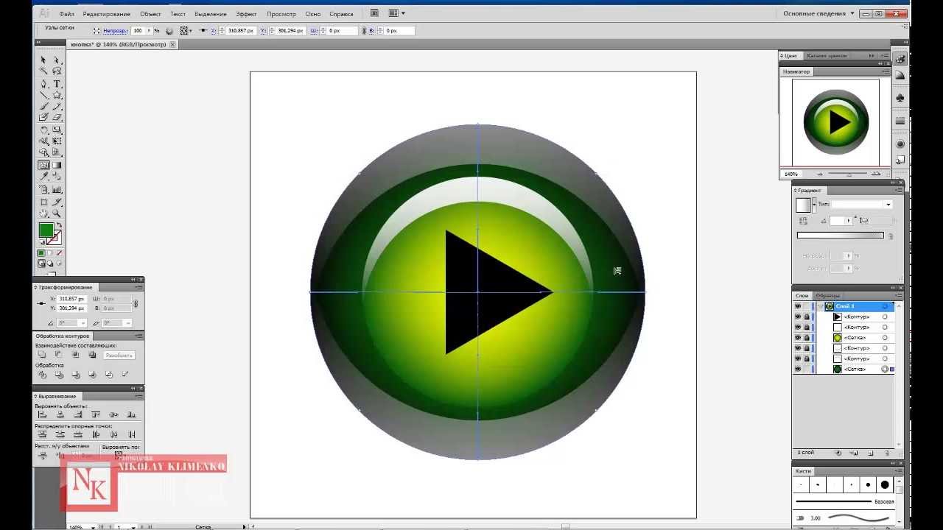Open Слои panel options menu
This screenshot has width=943, height=530.
(x=899, y=295)
